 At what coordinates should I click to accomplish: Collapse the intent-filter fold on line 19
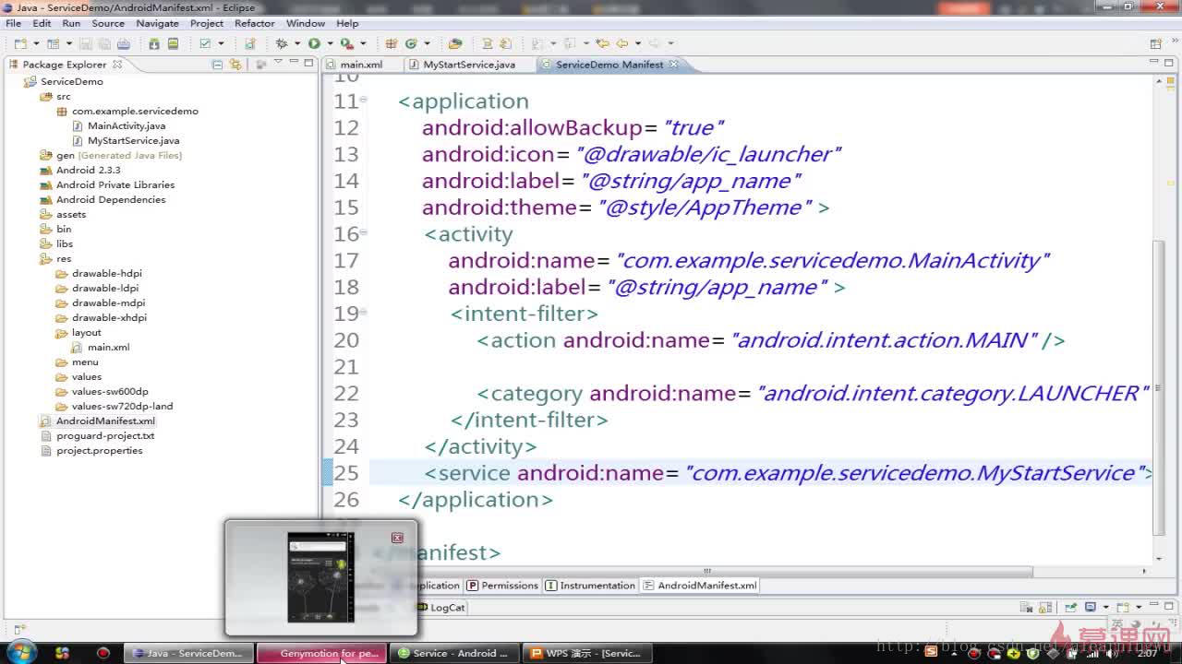[x=364, y=312]
